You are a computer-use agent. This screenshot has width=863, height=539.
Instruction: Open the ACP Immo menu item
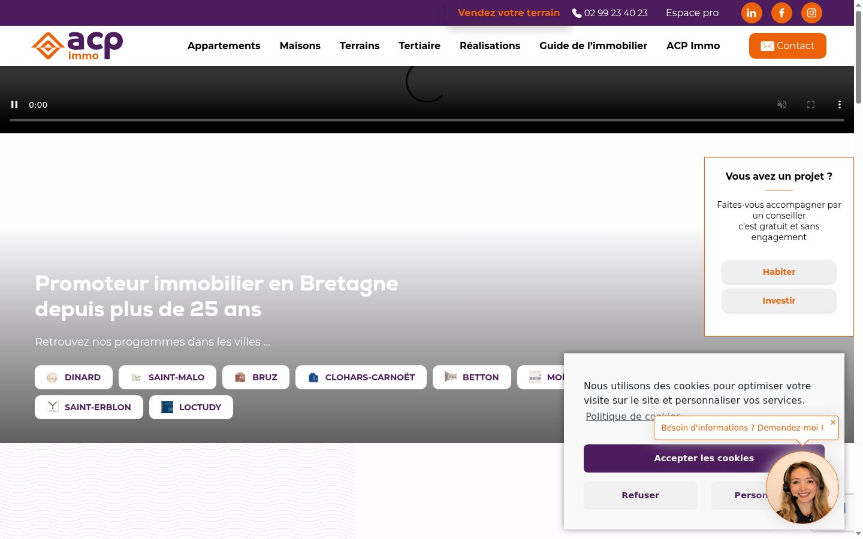click(x=693, y=46)
